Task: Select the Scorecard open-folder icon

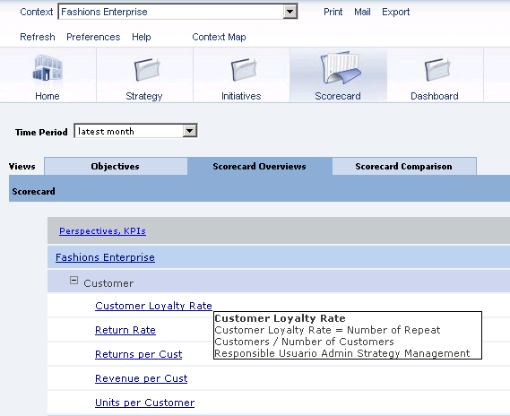Action: (x=341, y=68)
